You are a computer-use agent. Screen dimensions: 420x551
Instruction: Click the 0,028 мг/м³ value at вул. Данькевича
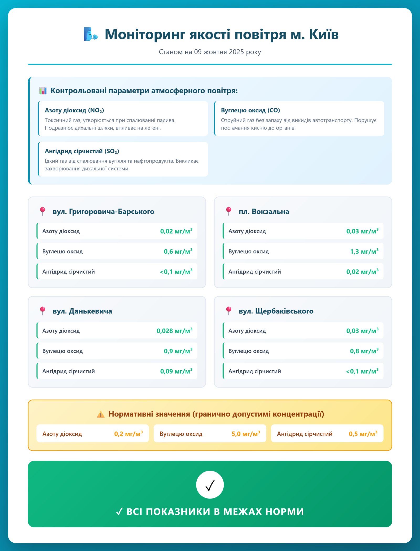pyautogui.click(x=174, y=331)
